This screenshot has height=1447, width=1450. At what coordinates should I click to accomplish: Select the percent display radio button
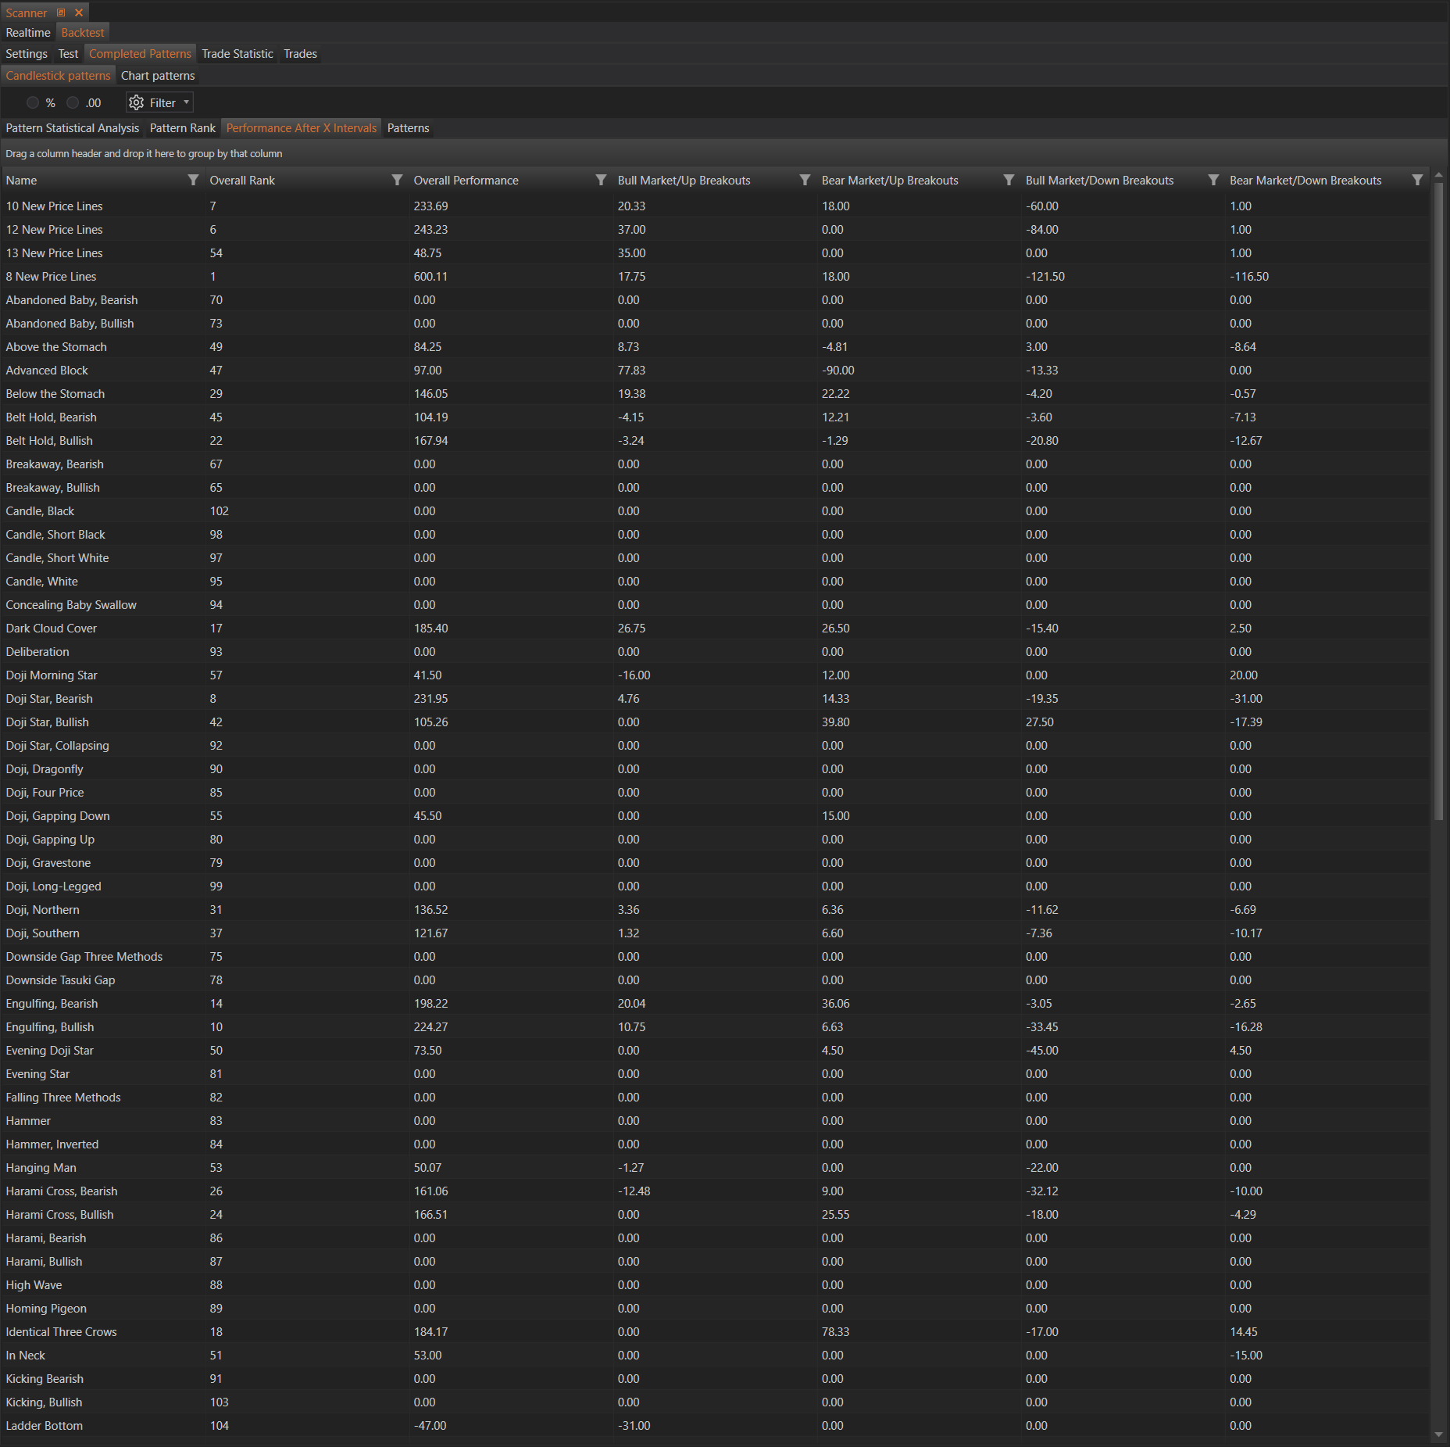(33, 102)
